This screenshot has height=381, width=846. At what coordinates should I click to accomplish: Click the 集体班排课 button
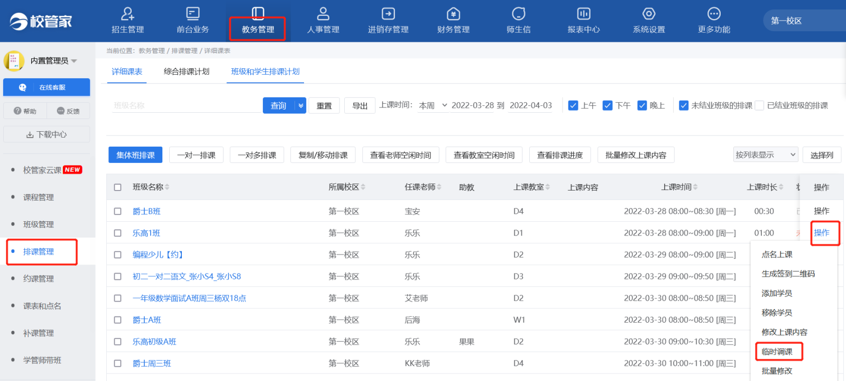[x=135, y=155]
